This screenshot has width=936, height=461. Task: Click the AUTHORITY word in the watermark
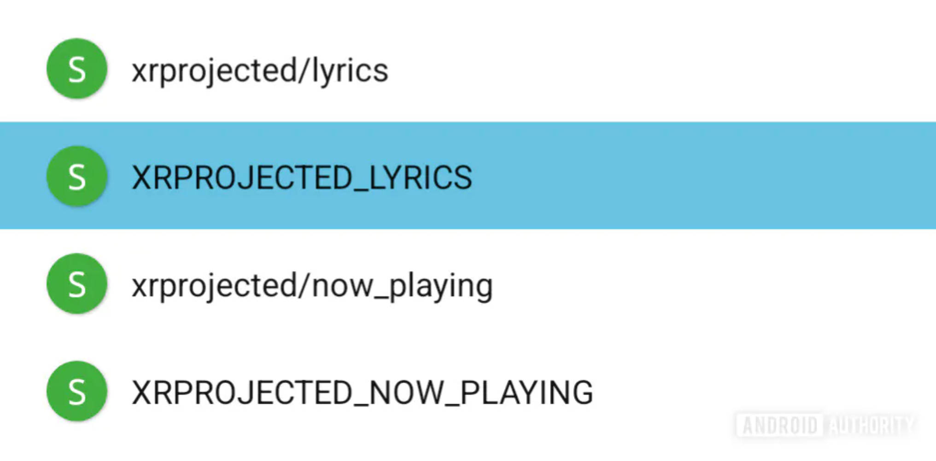pos(871,425)
